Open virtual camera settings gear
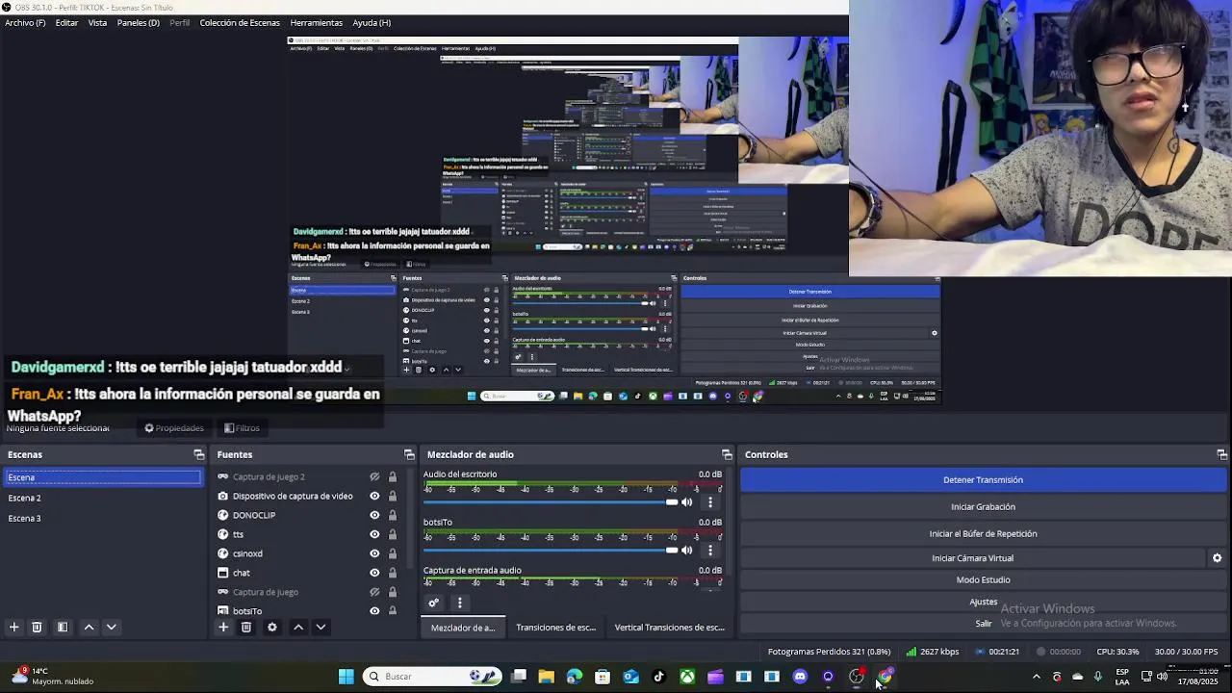1232x693 pixels. click(x=1217, y=558)
